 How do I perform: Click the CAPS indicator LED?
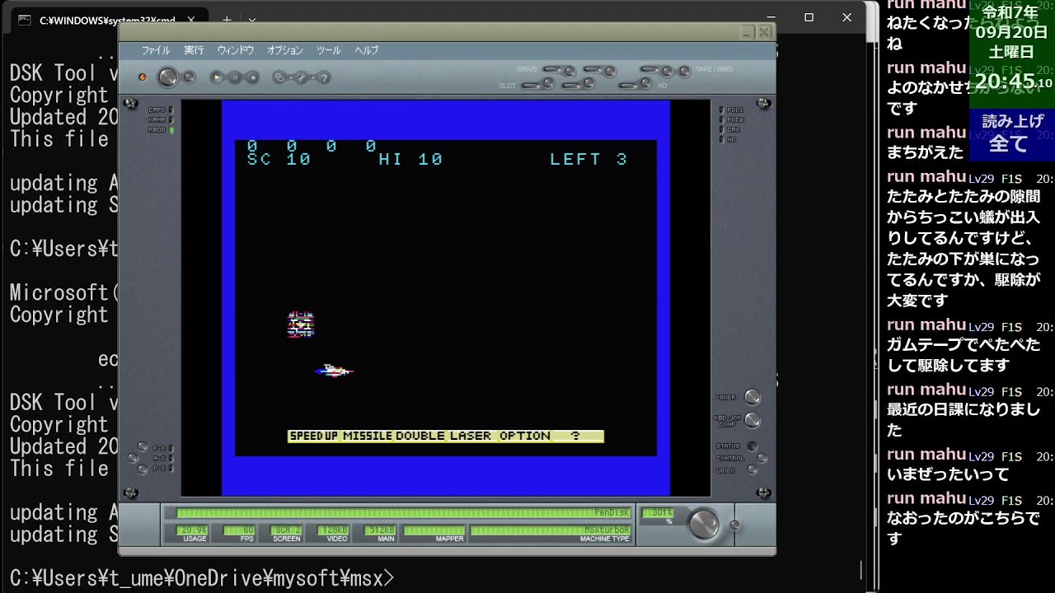171,110
